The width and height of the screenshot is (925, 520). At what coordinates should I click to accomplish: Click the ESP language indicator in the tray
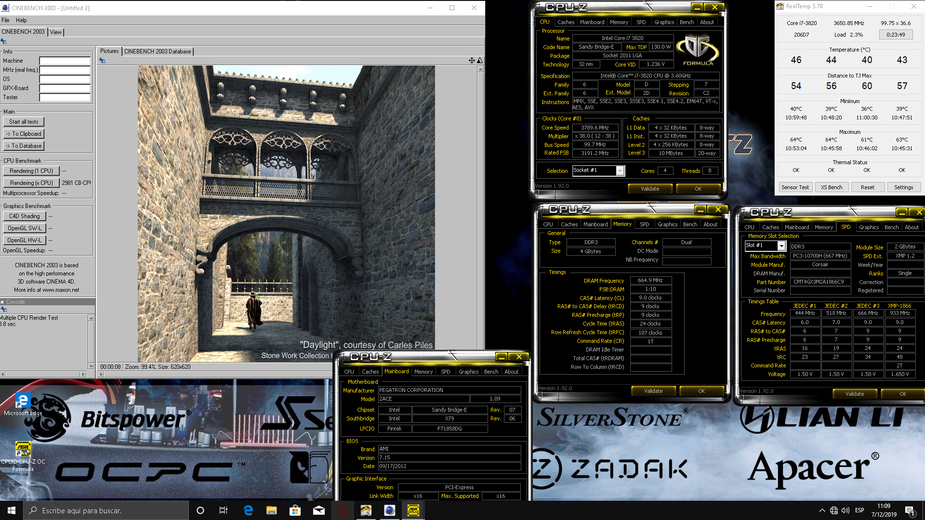click(x=859, y=510)
